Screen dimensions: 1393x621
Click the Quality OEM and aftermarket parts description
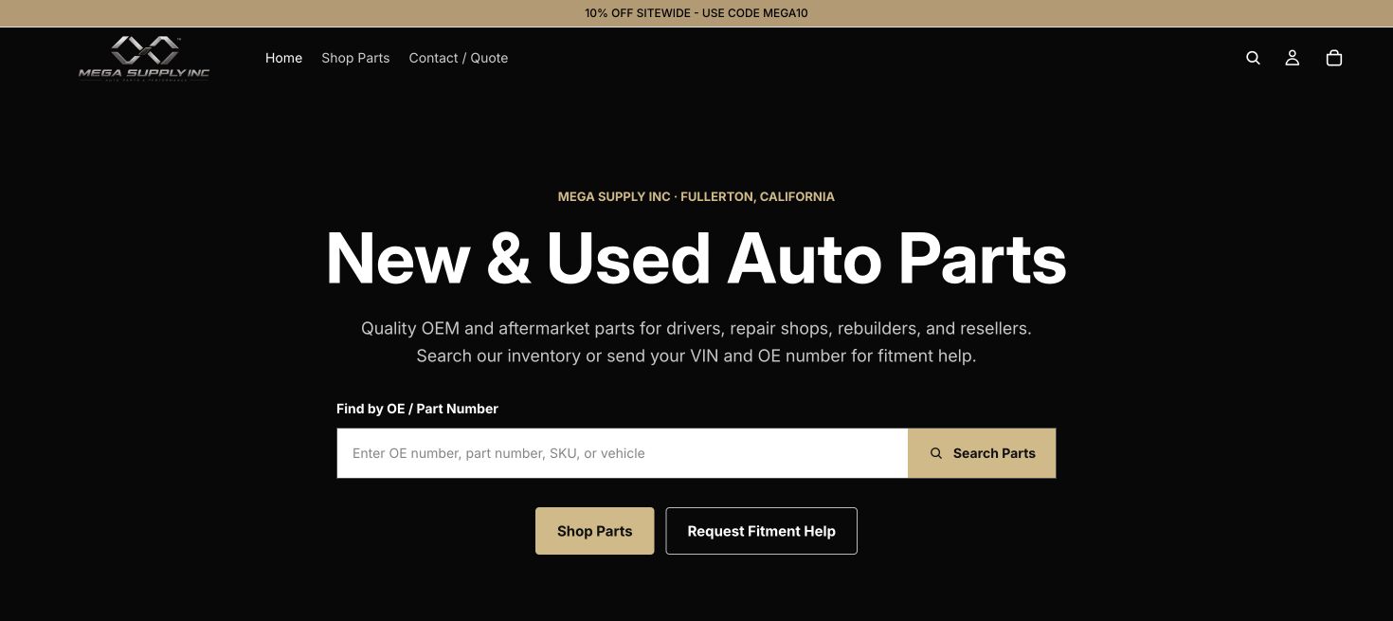coord(696,342)
